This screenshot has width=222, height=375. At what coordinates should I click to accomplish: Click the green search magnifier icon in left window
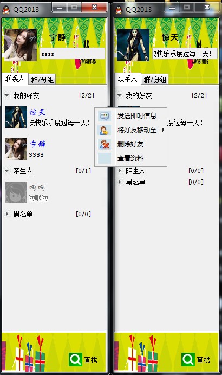(x=75, y=359)
